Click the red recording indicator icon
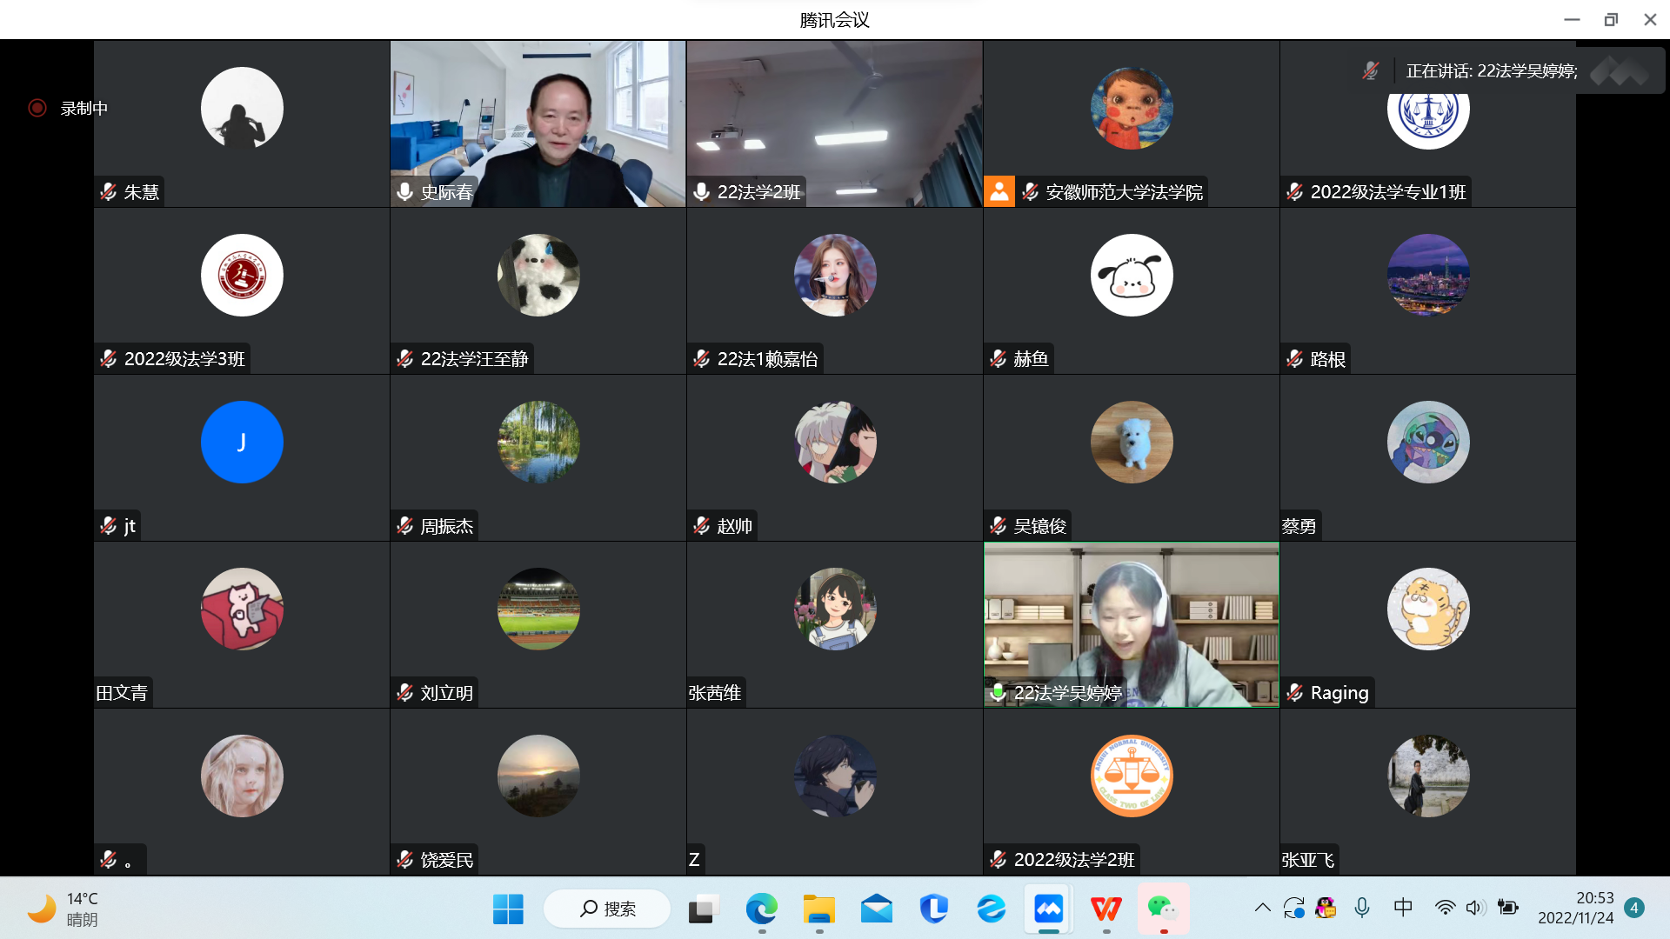Viewport: 1670px width, 939px height. [37, 108]
